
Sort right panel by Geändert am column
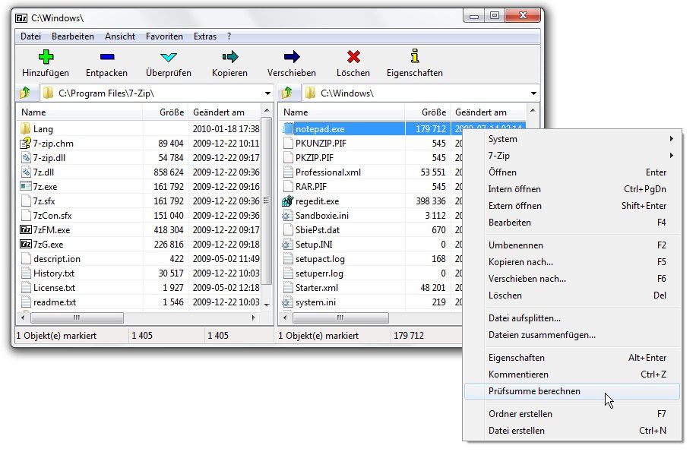tap(489, 112)
